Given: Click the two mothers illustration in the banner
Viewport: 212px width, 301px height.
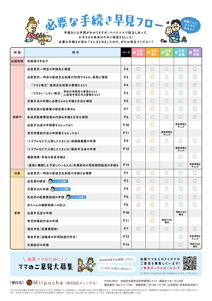Looking at the screenshot, I should point(86,264).
